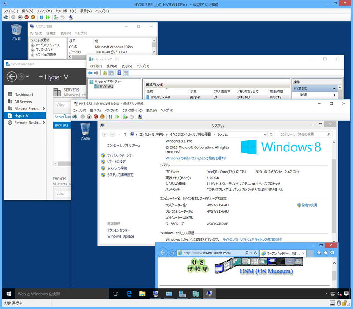Pause the HVSW10Pro virtual machine
Viewport: 353px width, 309px height.
[x=41, y=17]
